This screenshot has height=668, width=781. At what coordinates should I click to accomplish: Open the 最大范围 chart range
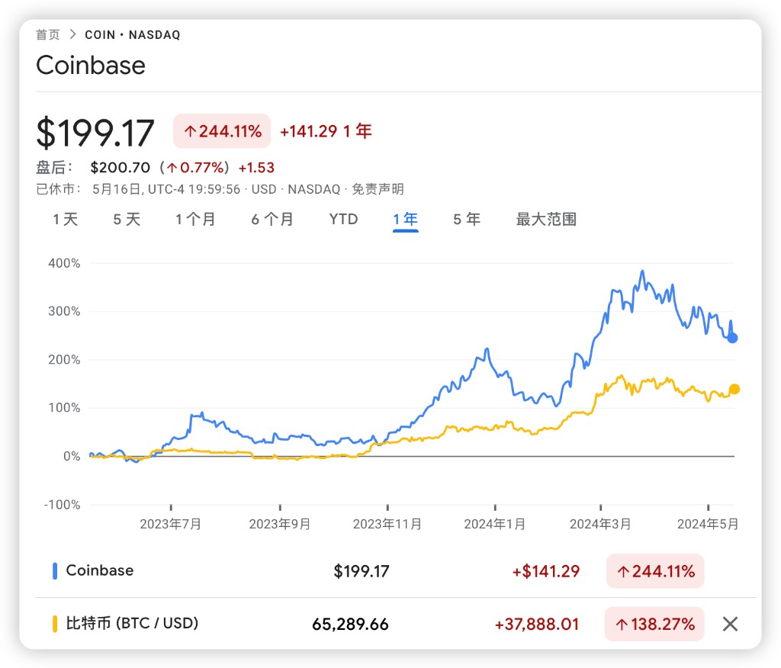546,220
